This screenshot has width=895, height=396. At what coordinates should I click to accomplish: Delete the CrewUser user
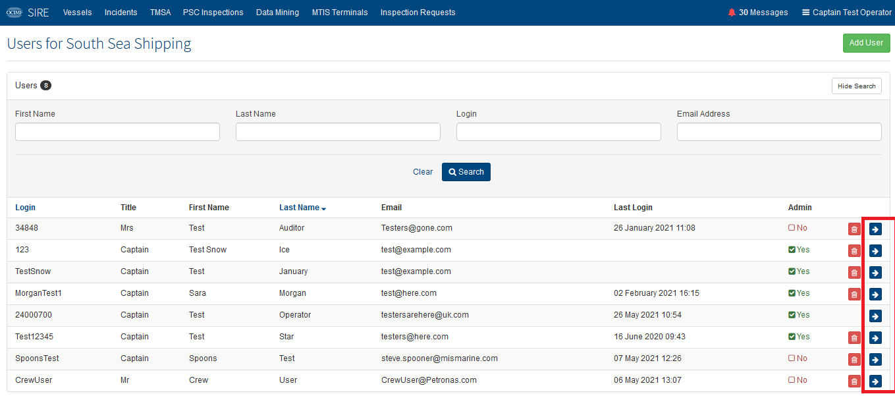point(854,381)
